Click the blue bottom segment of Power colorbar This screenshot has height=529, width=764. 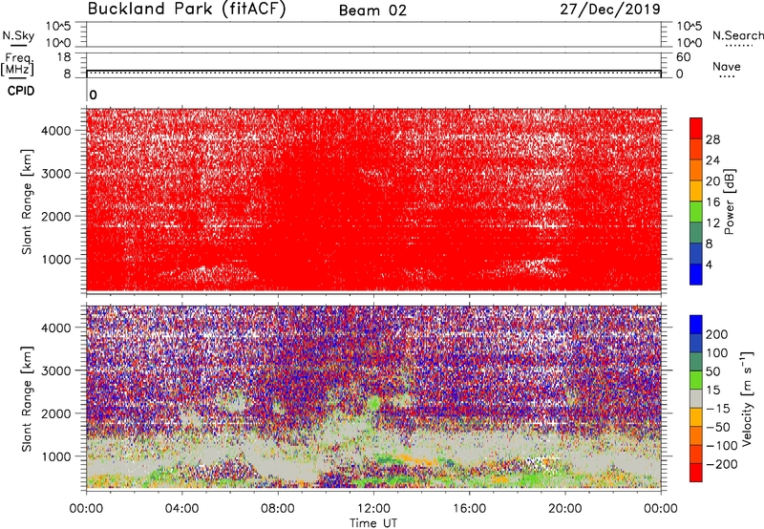[x=696, y=274]
